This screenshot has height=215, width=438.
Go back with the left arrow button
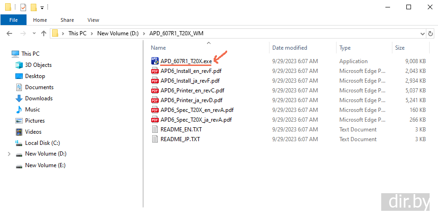point(9,33)
